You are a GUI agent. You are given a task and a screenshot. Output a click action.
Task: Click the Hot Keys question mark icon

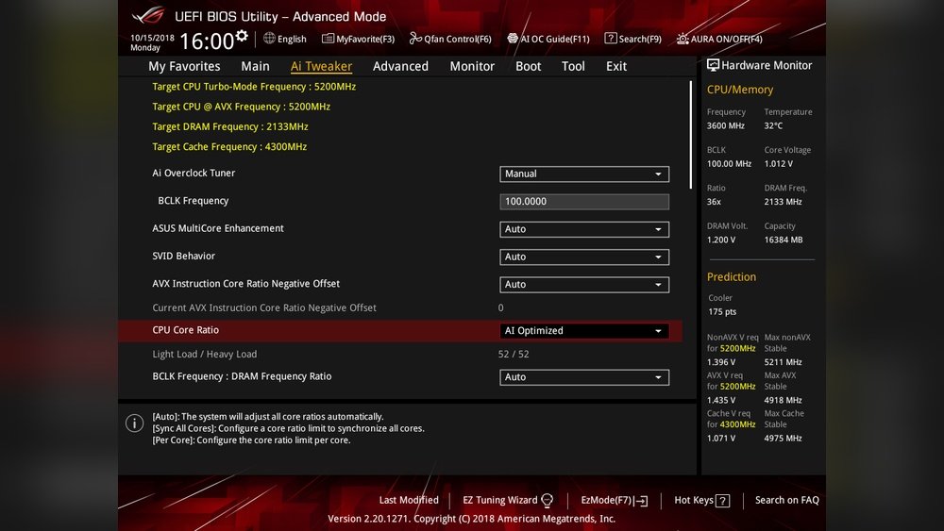tap(723, 501)
